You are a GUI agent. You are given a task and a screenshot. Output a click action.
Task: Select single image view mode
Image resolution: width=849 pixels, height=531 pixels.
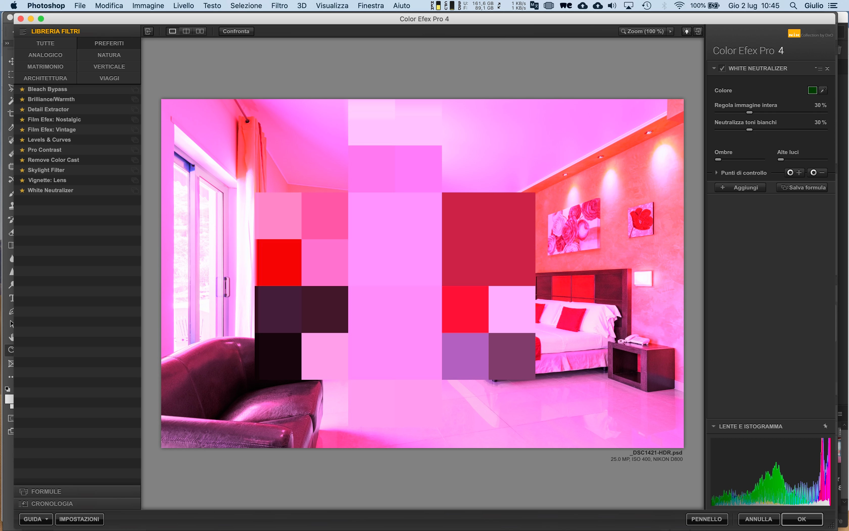tap(172, 31)
